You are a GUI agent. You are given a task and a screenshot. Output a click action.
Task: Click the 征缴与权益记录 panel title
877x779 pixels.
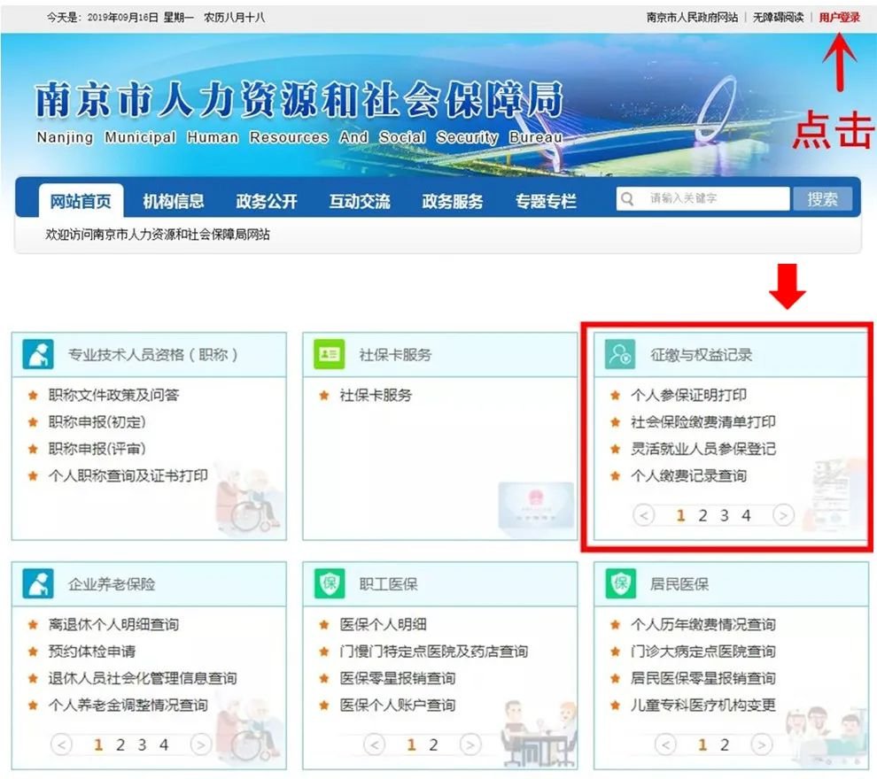point(701,355)
